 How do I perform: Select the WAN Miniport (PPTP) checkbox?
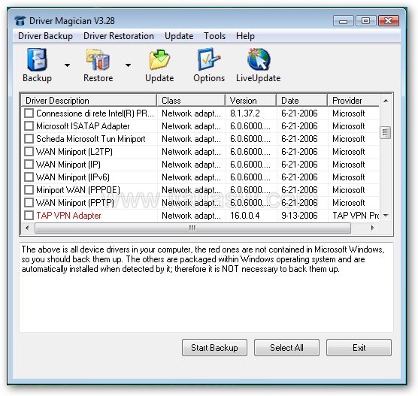click(x=29, y=203)
